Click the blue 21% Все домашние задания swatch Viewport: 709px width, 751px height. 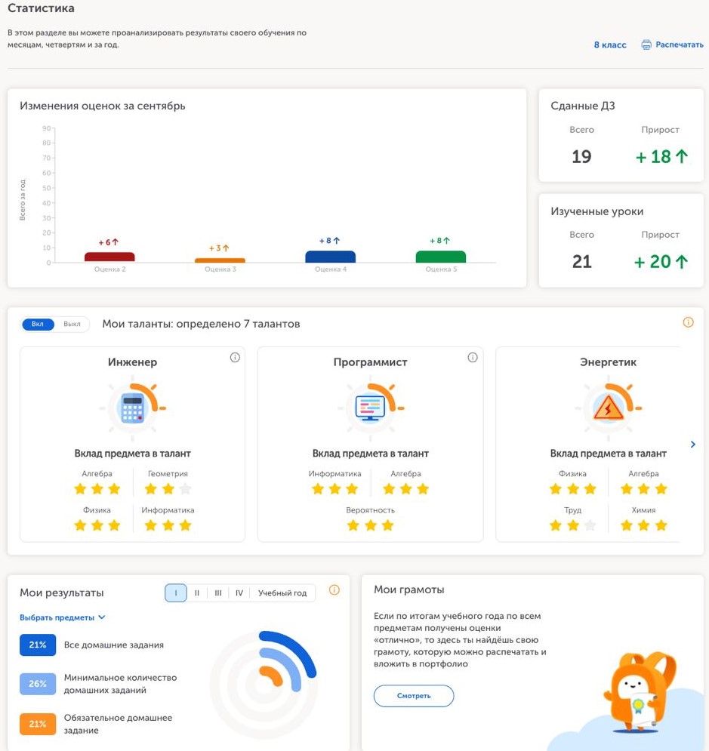[38, 645]
